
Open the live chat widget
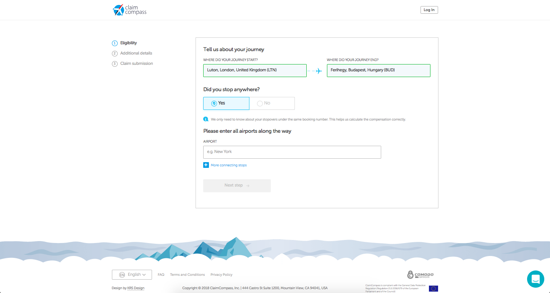coord(535,279)
